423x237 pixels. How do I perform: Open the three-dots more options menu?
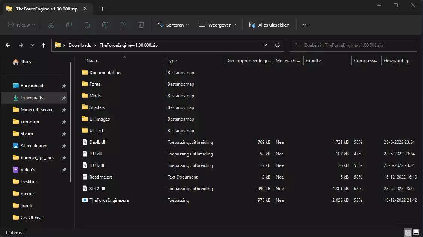click(305, 25)
